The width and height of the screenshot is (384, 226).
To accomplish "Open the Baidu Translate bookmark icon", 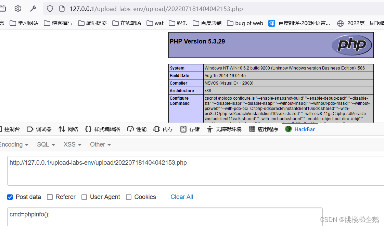I will pyautogui.click(x=272, y=23).
